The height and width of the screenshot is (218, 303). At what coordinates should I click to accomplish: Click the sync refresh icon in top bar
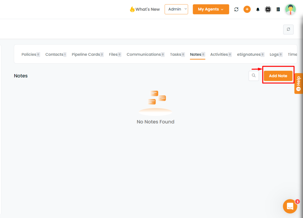236,9
